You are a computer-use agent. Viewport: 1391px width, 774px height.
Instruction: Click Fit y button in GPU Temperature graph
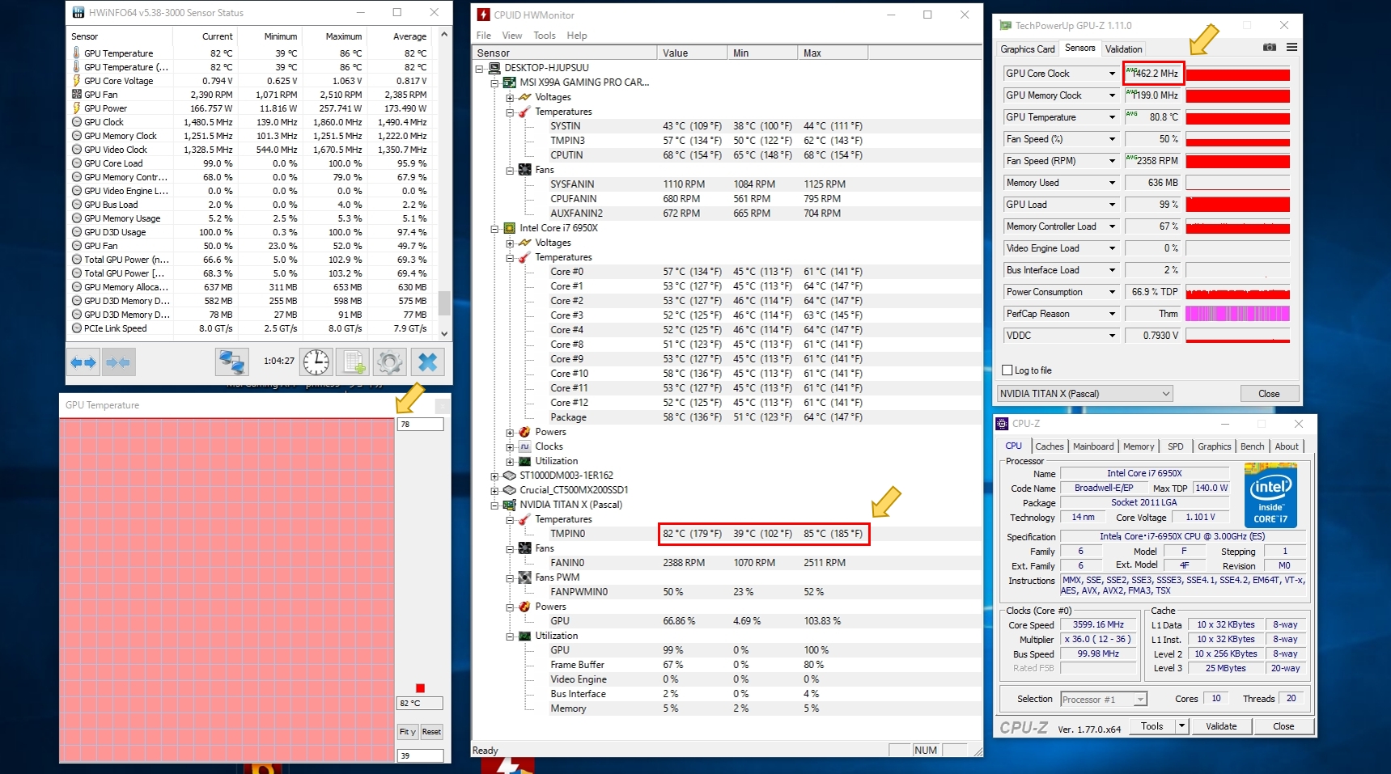408,732
